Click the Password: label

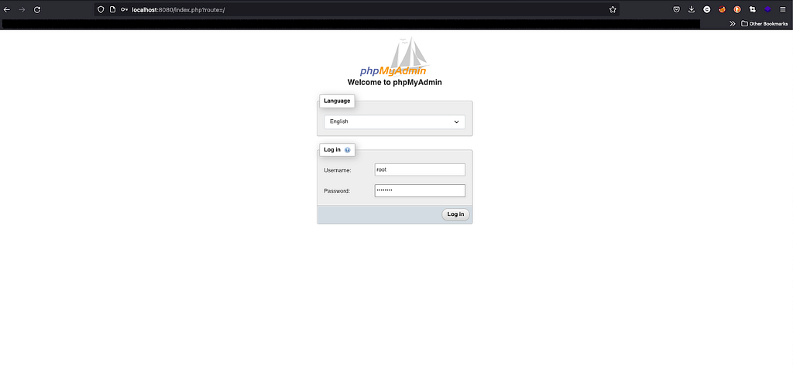pyautogui.click(x=337, y=191)
